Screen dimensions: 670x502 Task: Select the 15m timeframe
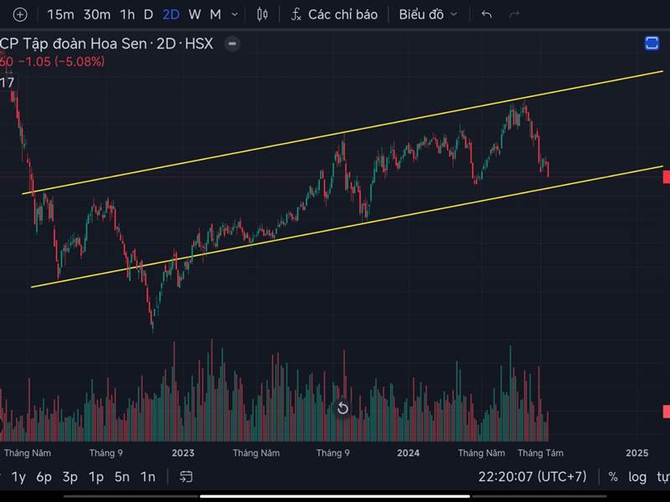60,15
